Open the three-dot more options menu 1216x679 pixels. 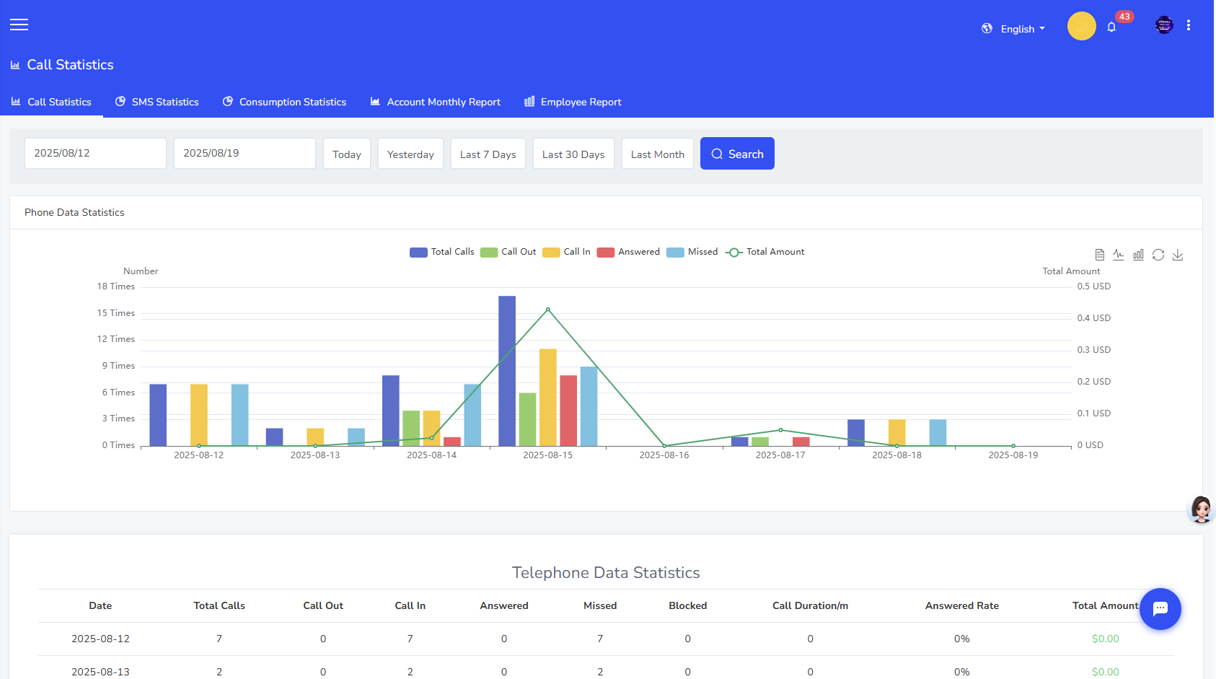pyautogui.click(x=1189, y=25)
